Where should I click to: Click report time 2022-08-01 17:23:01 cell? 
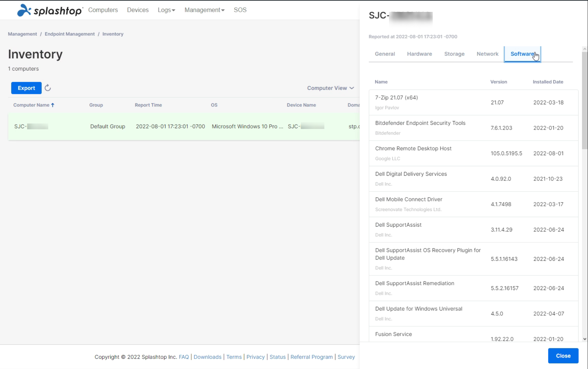coord(170,126)
